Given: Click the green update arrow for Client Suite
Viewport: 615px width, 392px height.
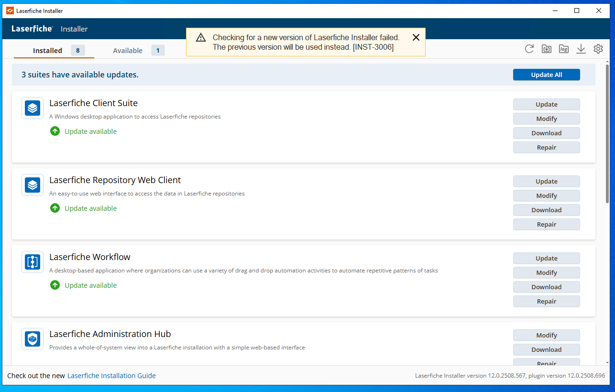Looking at the screenshot, I should [55, 131].
